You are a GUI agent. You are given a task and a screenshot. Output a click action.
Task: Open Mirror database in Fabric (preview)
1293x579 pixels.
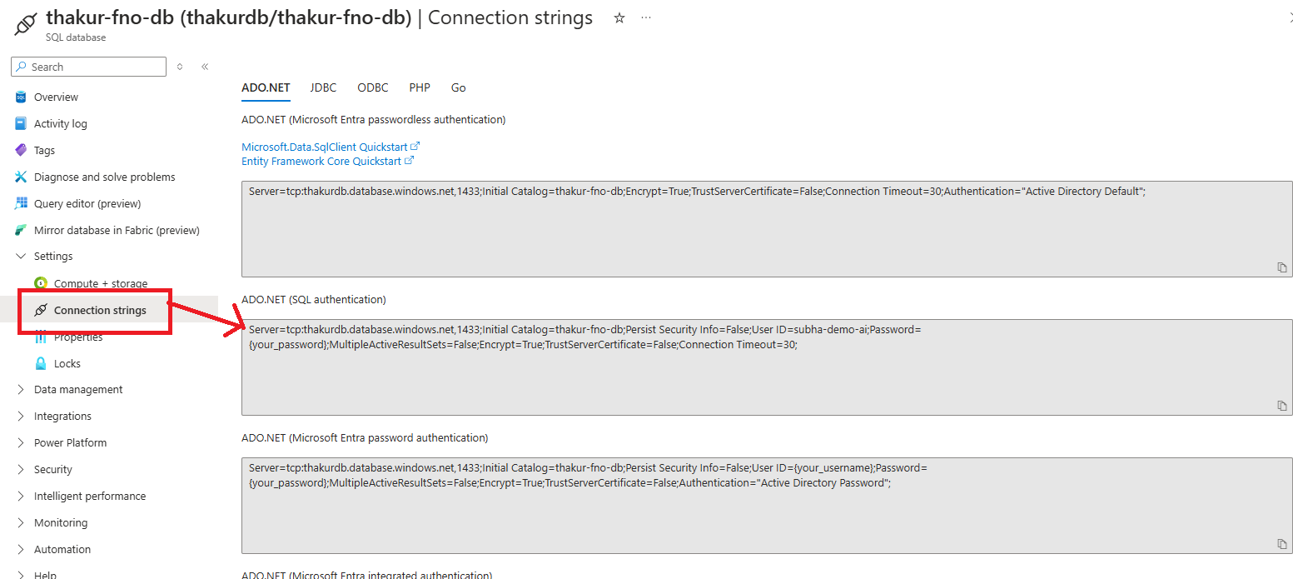click(x=117, y=231)
